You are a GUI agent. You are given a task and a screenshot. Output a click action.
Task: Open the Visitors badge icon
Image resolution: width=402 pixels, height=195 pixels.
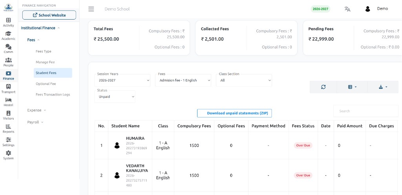[x=9, y=113]
